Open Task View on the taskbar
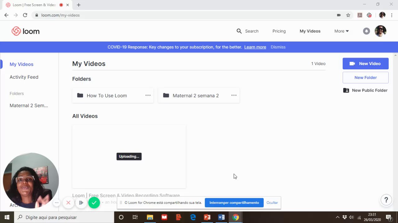Screen dimensions: 398x223 point(135,217)
